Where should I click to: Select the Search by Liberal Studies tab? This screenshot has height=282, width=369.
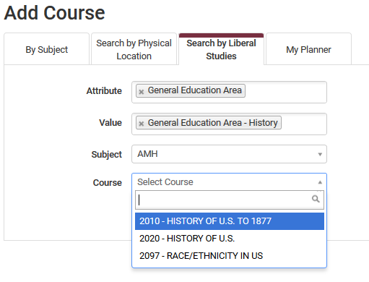221,49
